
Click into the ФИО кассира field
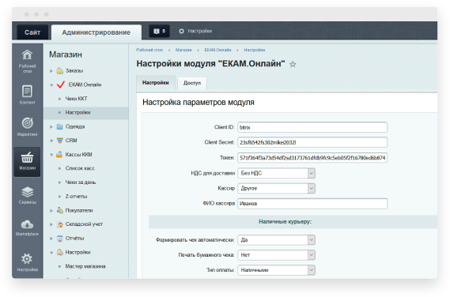pyautogui.click(x=312, y=204)
